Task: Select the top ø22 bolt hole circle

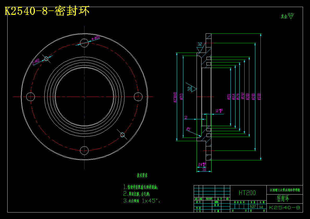Action: pyautogui.click(x=84, y=43)
